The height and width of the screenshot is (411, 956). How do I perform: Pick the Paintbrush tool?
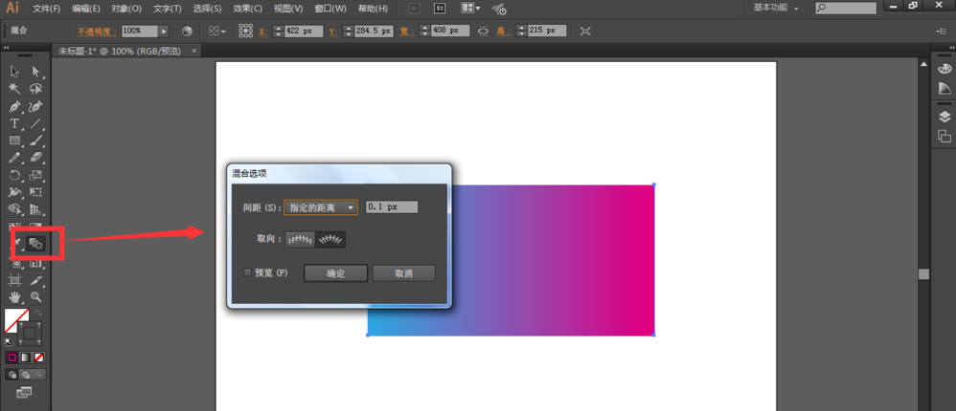pos(35,141)
